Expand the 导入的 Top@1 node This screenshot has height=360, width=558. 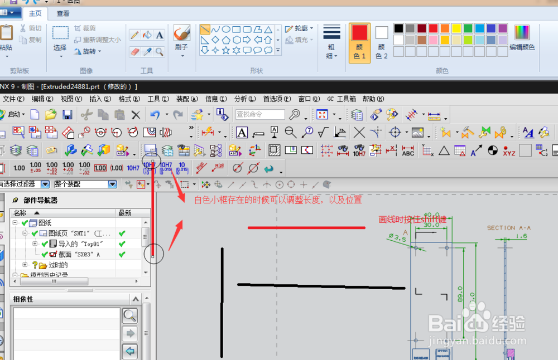35,244
